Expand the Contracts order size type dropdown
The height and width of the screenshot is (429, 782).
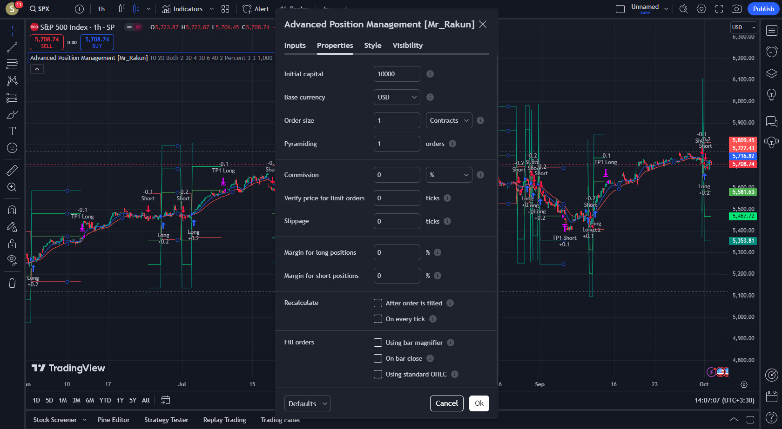pos(449,120)
